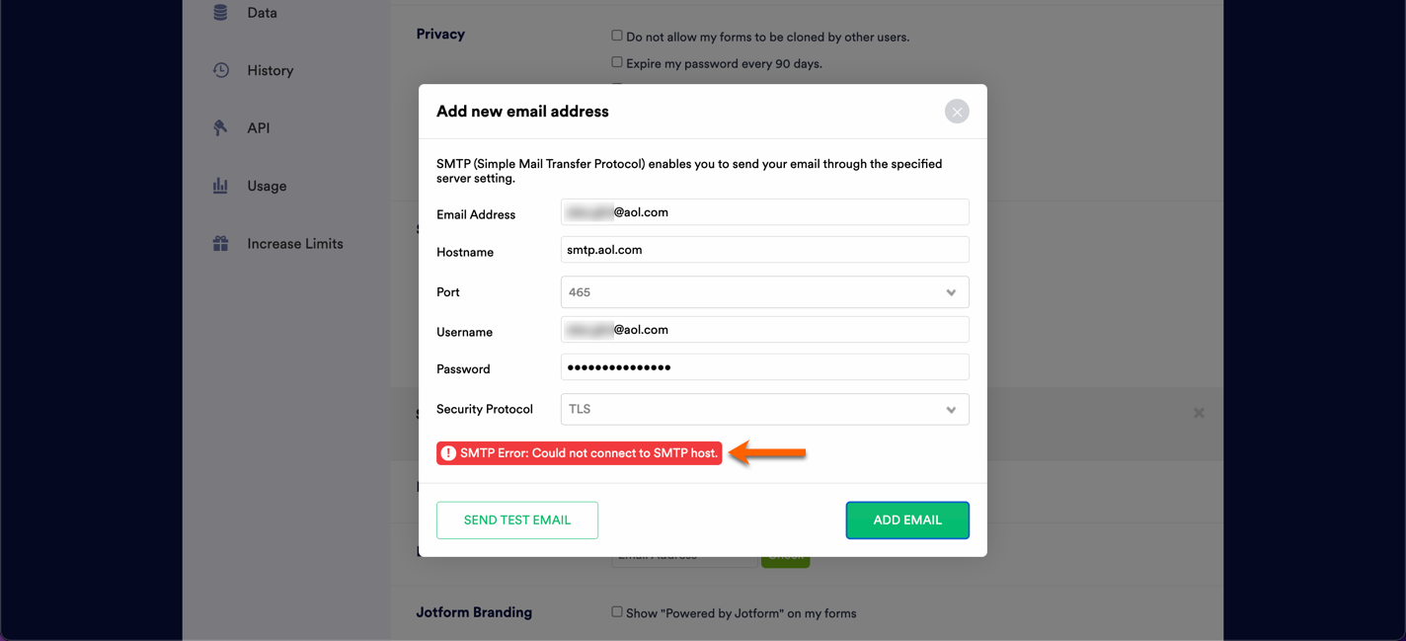Image resolution: width=1406 pixels, height=641 pixels.
Task: Click the Add Email button
Action: [x=906, y=521]
